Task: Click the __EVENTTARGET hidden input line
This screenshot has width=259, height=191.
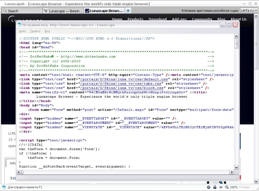Action: [x=98, y=118]
